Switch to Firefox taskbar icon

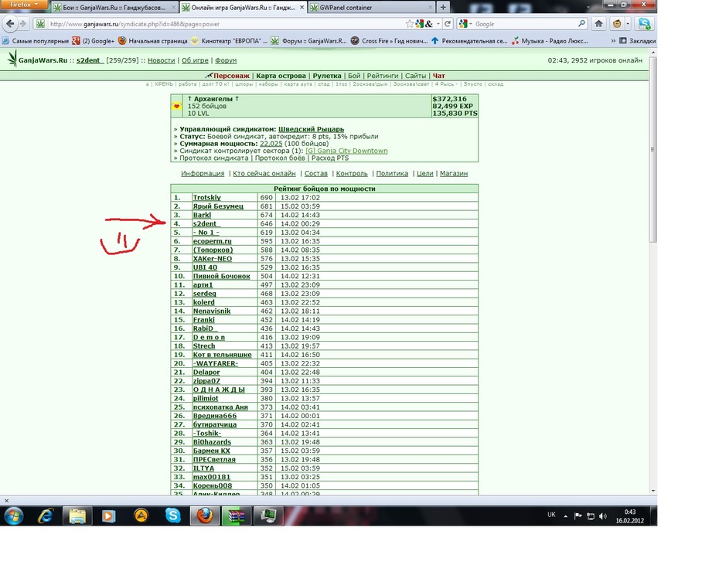[x=205, y=516]
